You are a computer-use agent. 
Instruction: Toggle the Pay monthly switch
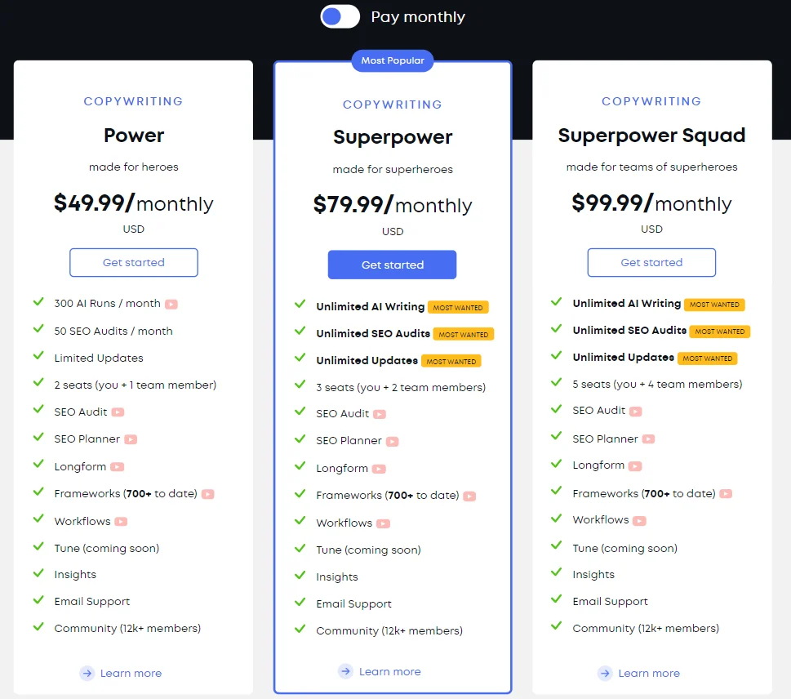(x=340, y=16)
